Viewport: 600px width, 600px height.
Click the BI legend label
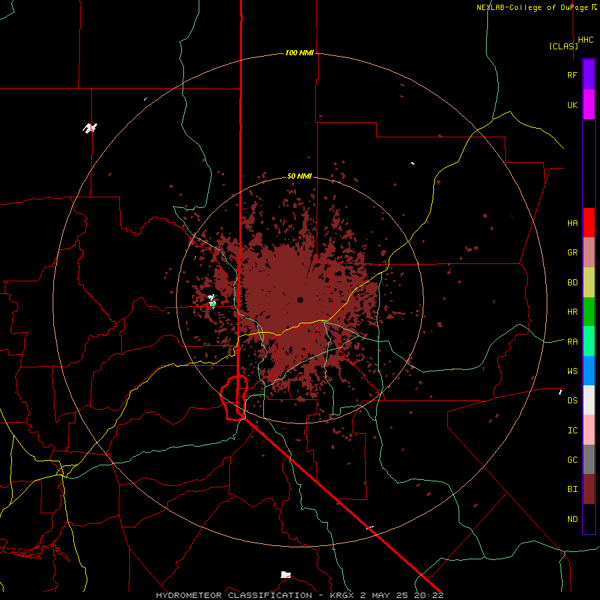pyautogui.click(x=572, y=489)
